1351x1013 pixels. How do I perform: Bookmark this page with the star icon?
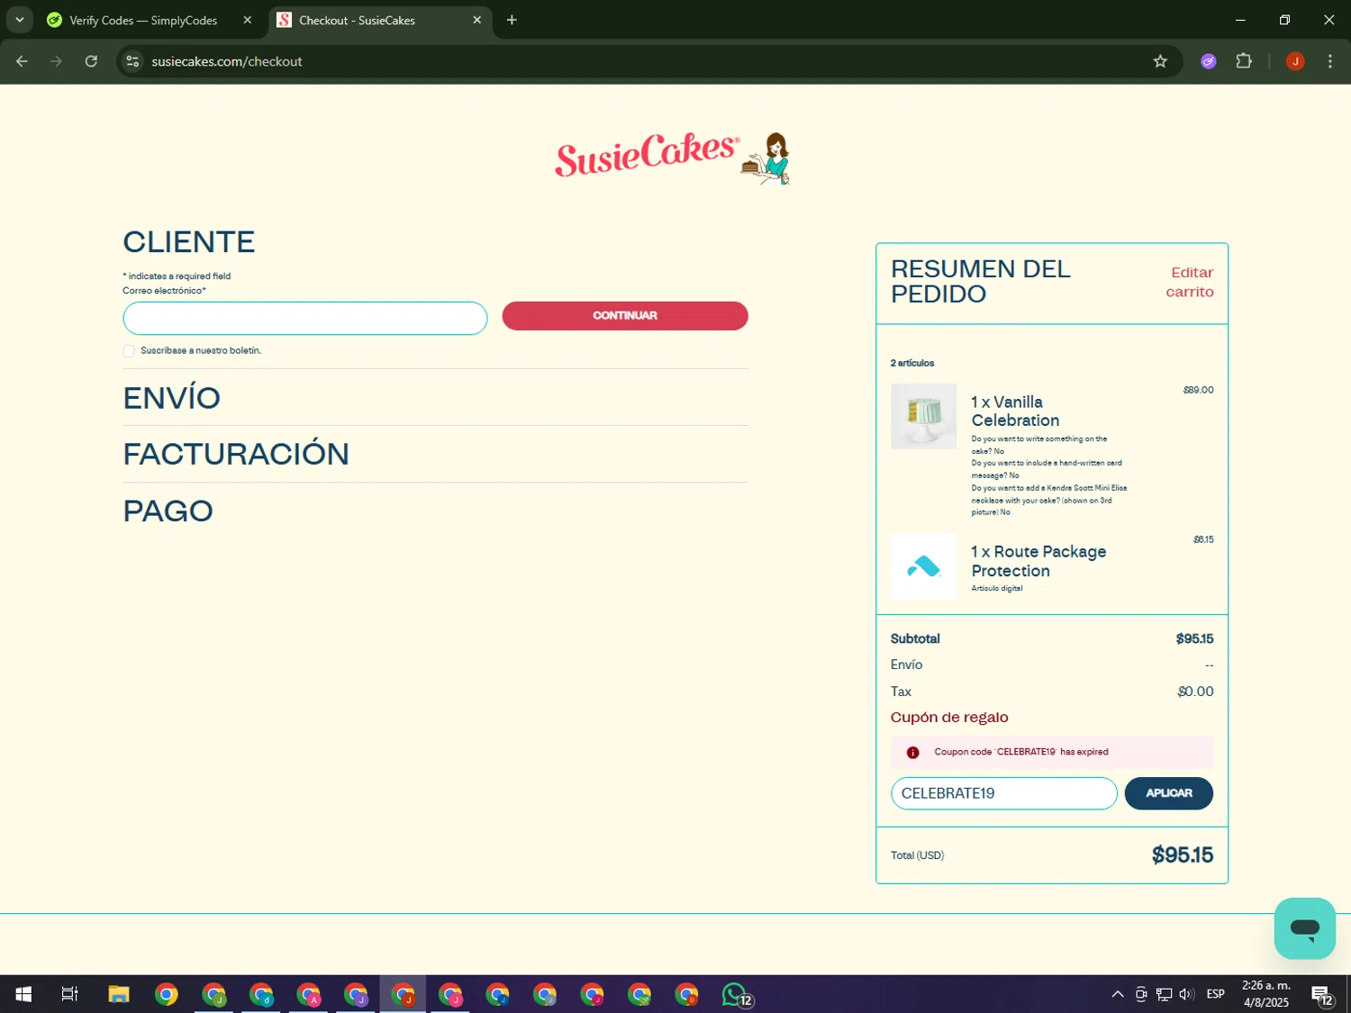(1160, 61)
